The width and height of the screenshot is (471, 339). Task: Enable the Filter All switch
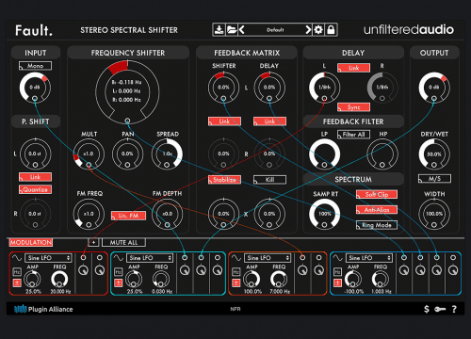pyautogui.click(x=353, y=135)
